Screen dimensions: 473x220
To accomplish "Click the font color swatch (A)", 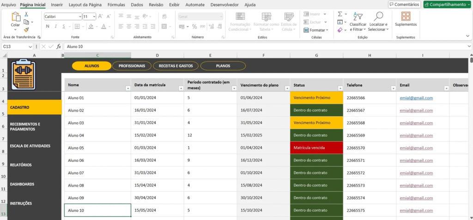I will click(x=103, y=26).
